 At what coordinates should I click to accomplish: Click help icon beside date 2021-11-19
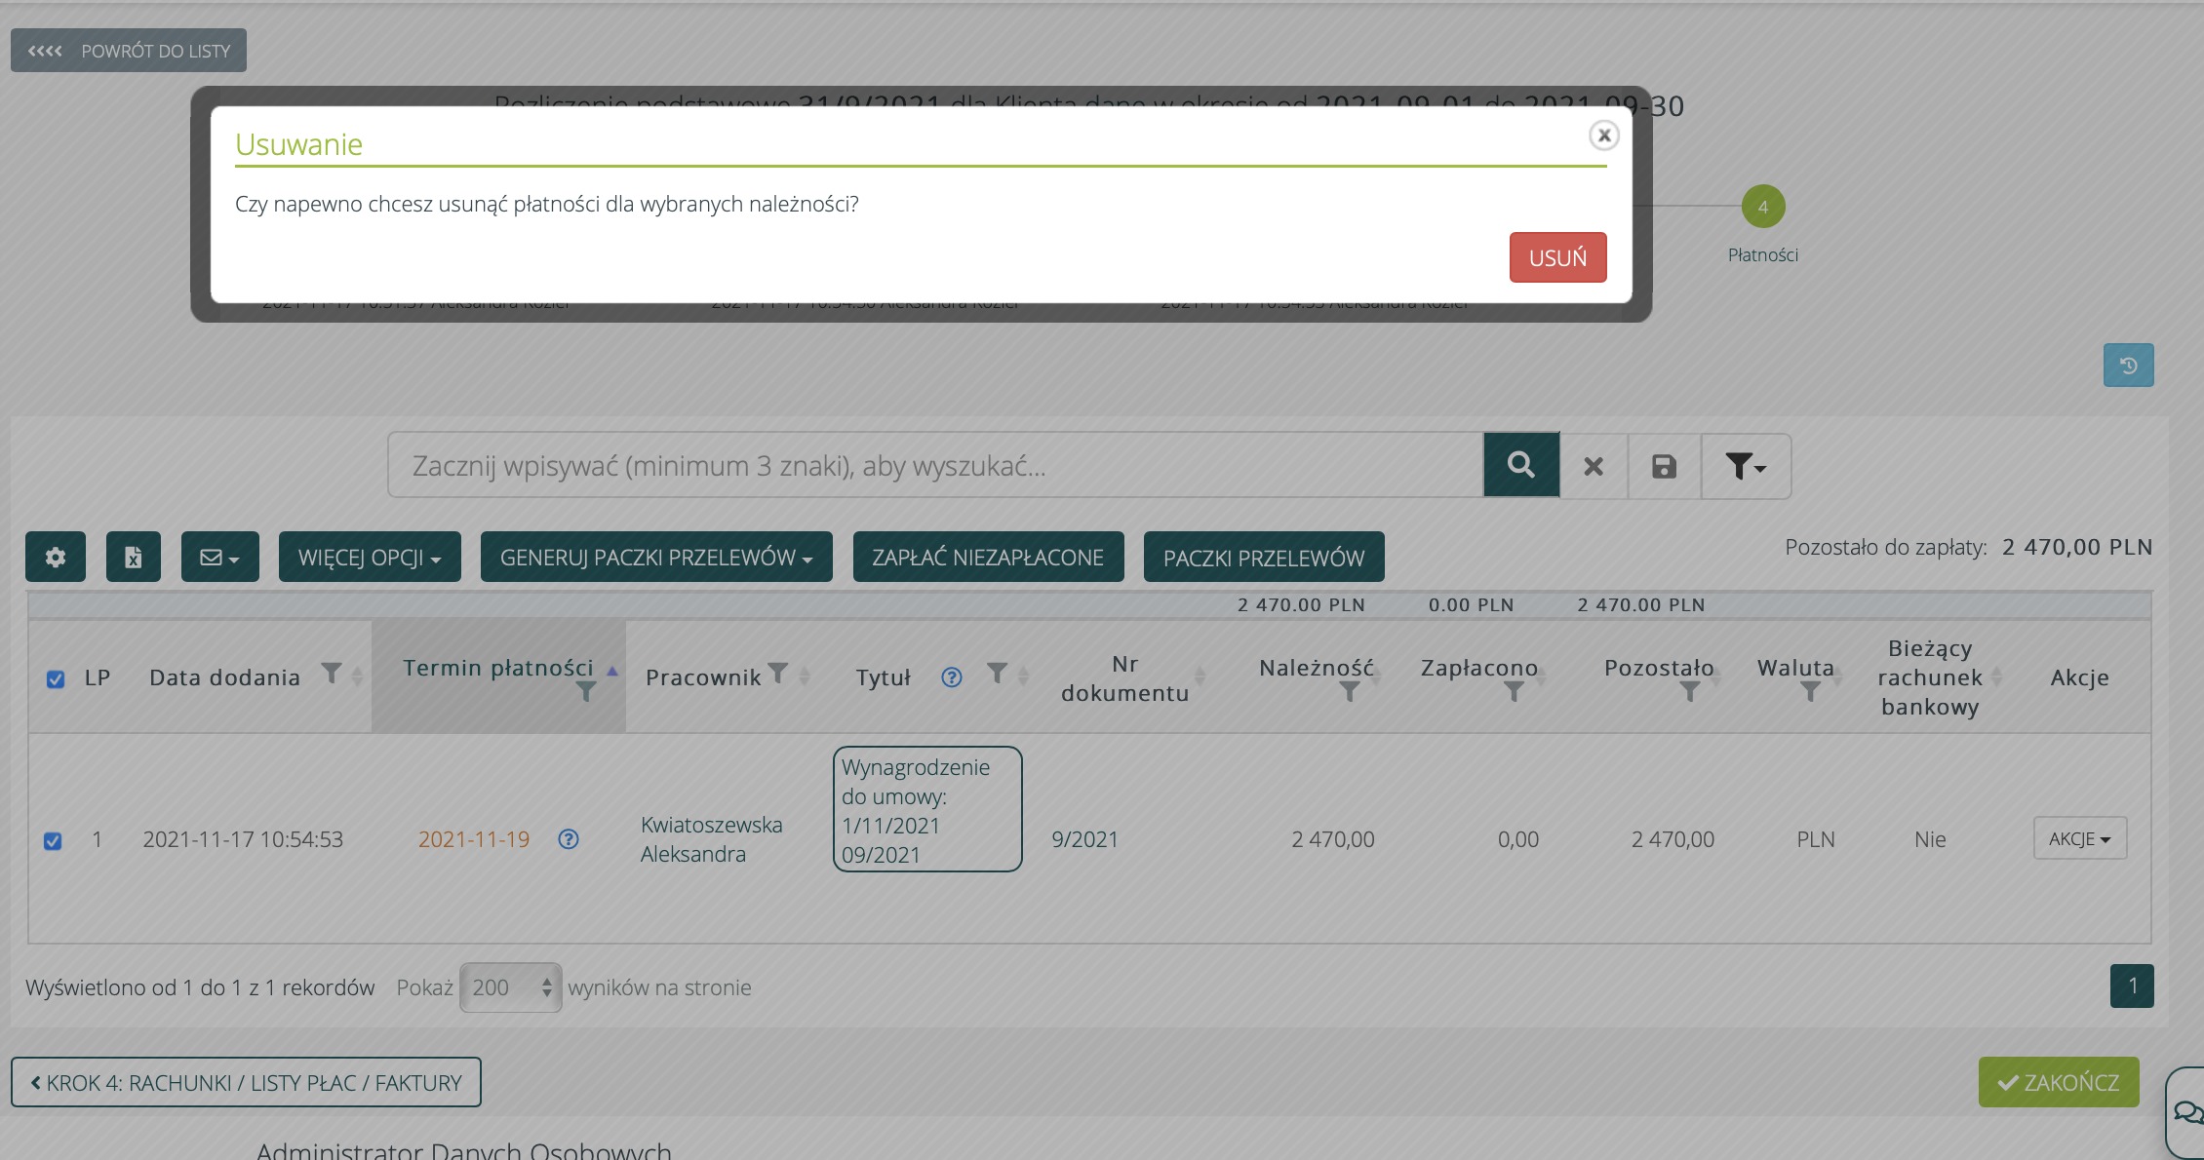pos(569,839)
